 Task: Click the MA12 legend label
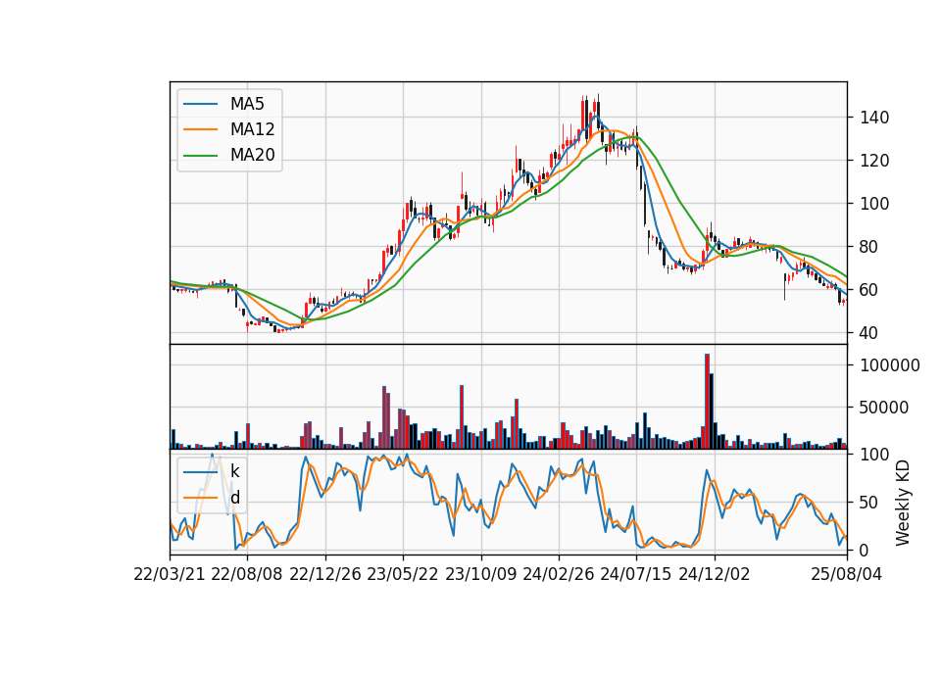point(252,129)
